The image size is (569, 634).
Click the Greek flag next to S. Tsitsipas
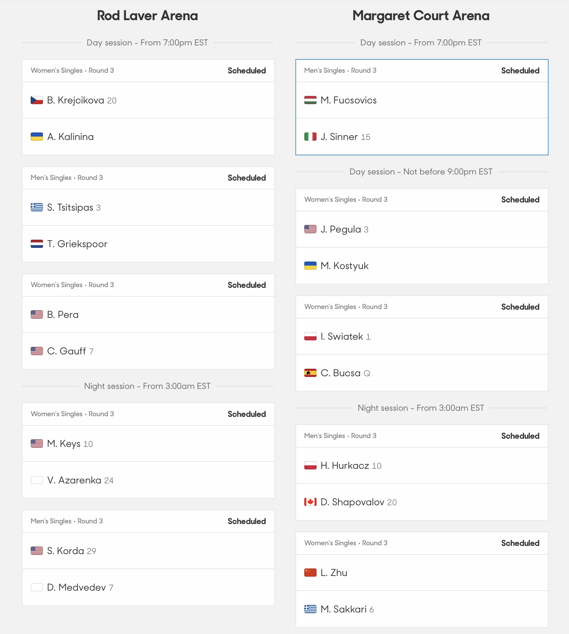coord(37,207)
